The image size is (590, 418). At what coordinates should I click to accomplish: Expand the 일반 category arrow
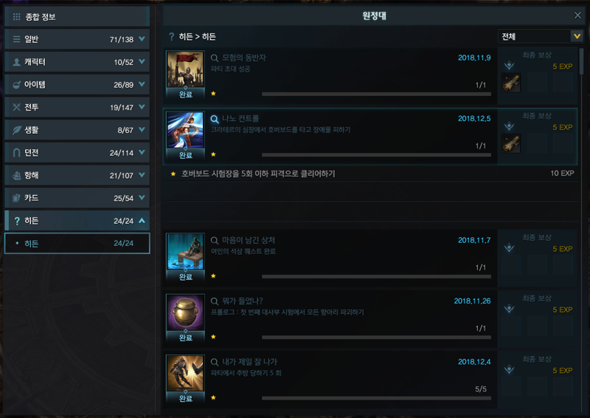pos(142,39)
